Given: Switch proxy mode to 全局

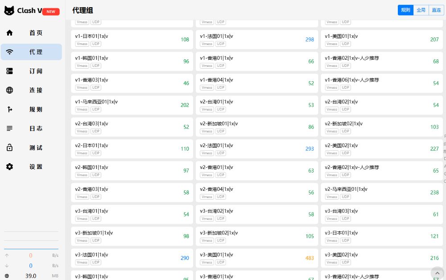Looking at the screenshot, I should click(x=421, y=10).
